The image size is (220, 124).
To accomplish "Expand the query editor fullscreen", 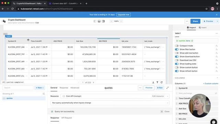I will click(x=167, y=88).
